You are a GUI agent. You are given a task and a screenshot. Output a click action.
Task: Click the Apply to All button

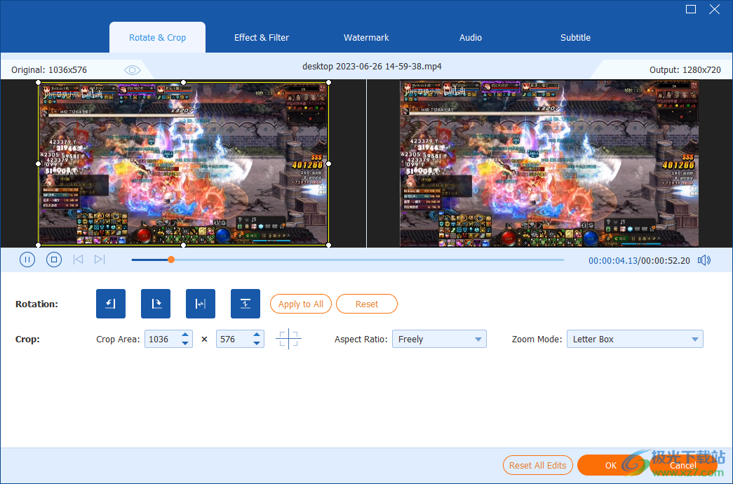[x=301, y=304]
